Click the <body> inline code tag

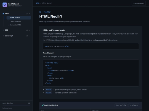[49, 93]
